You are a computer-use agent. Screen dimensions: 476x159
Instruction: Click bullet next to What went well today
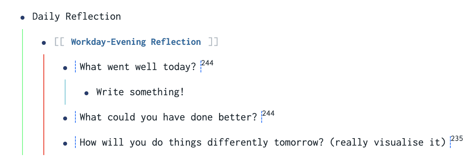[66, 68]
